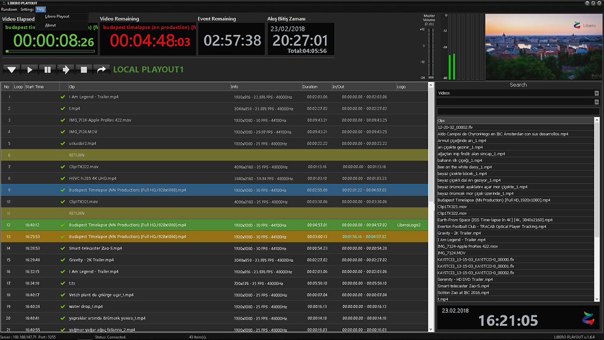Click check icon for t.ts row
This screenshot has height=340, width=604.
[x=63, y=283]
